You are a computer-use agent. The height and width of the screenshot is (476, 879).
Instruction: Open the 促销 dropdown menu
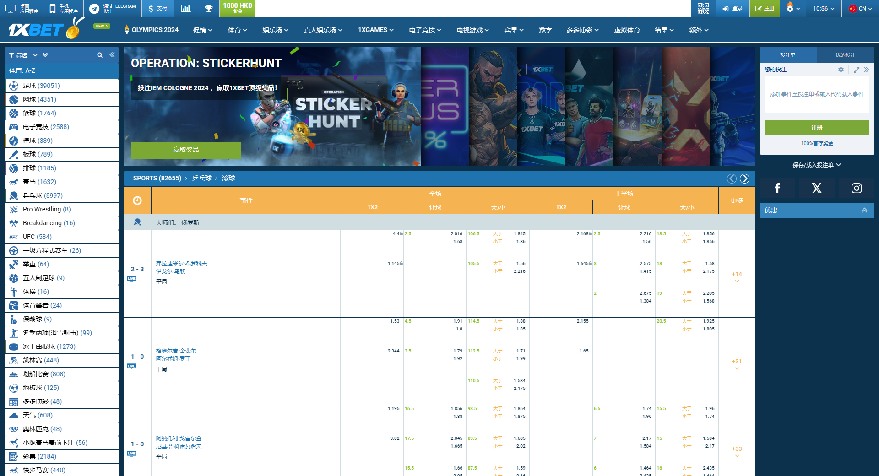203,30
